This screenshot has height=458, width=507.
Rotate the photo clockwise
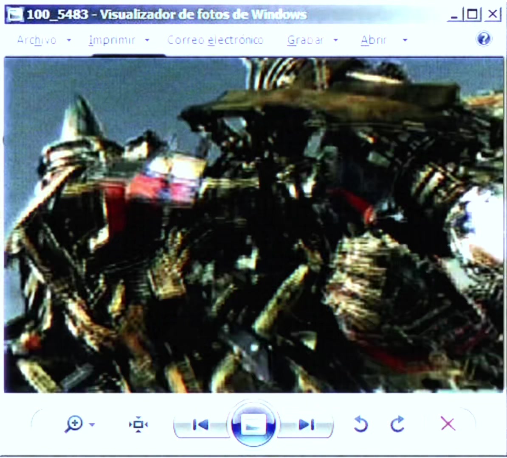pyautogui.click(x=397, y=424)
